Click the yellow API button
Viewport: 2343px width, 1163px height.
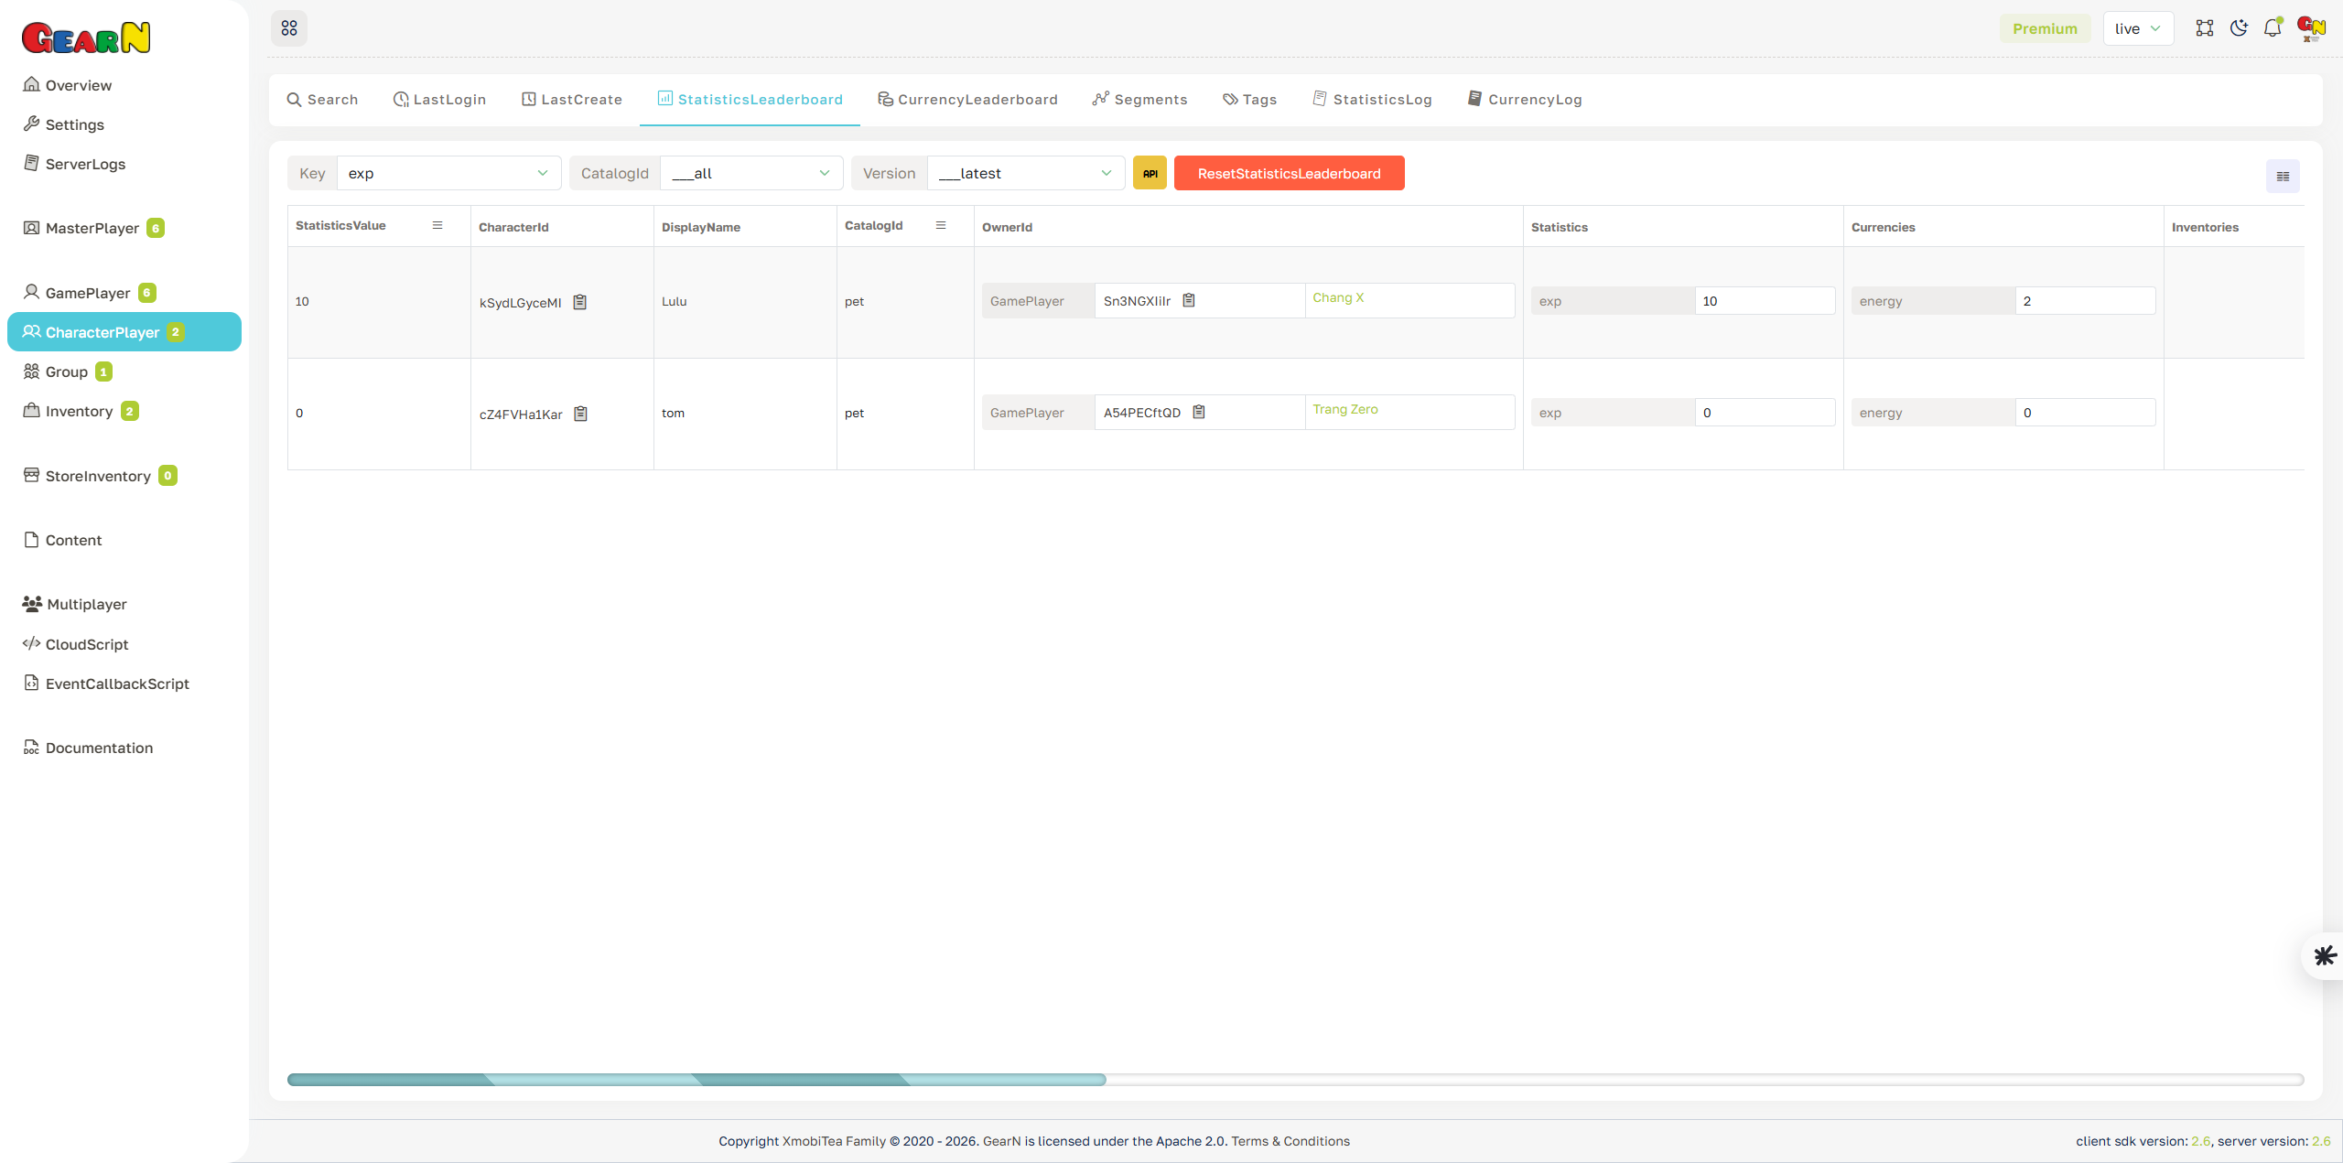coord(1149,172)
